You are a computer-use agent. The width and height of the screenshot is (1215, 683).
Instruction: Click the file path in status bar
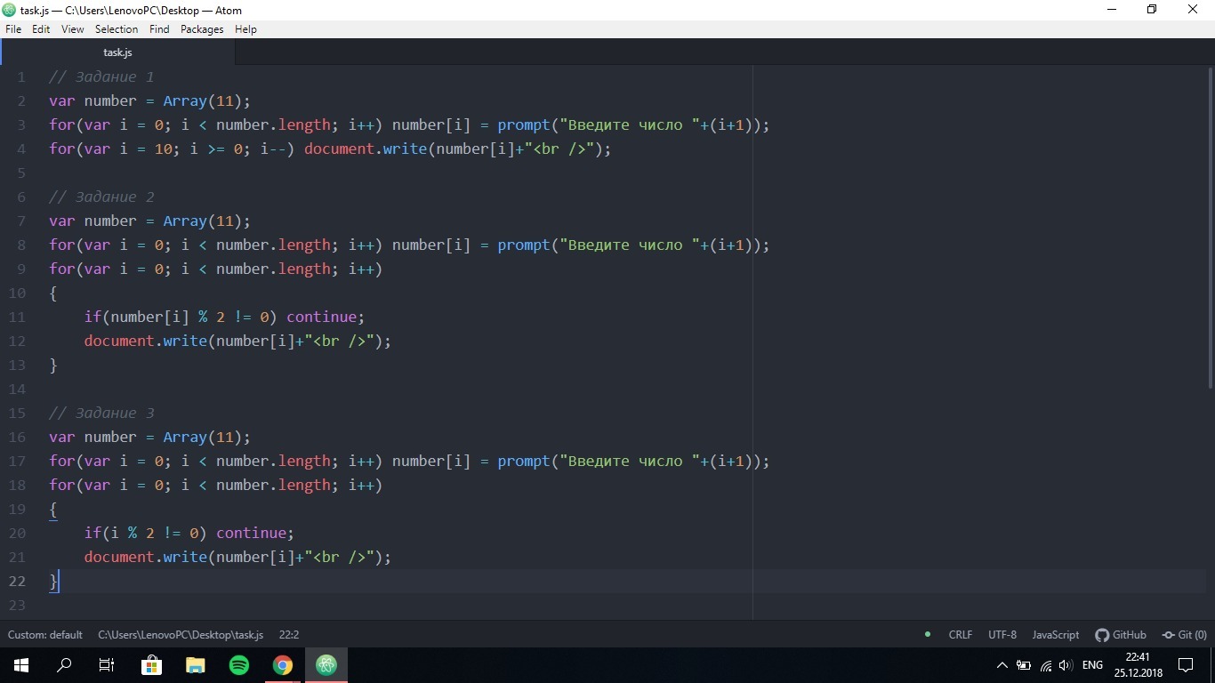coord(181,635)
